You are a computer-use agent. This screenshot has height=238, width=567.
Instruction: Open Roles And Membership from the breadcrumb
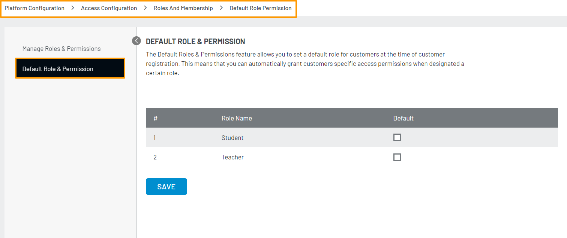(183, 8)
